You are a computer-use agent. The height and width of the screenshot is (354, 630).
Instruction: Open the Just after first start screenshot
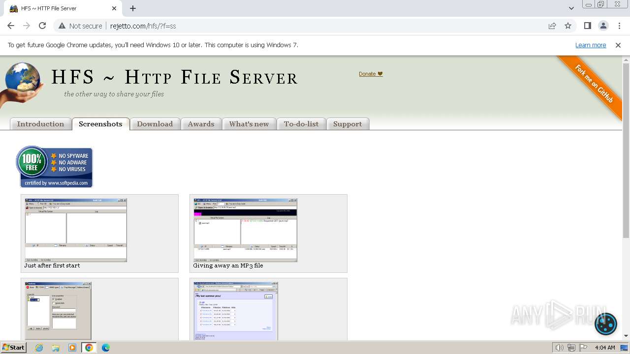[76, 230]
